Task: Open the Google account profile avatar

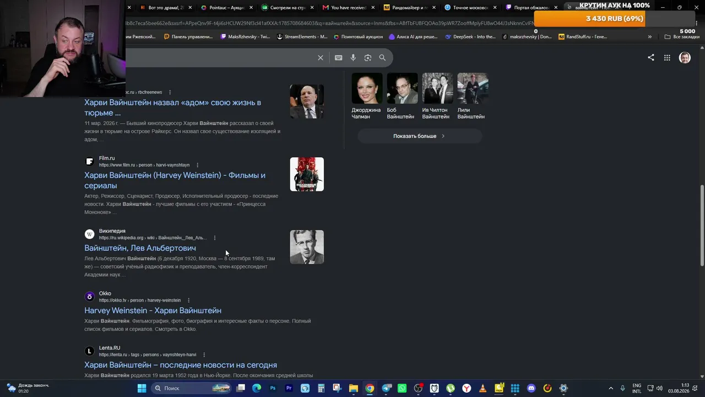Action: pyautogui.click(x=685, y=57)
